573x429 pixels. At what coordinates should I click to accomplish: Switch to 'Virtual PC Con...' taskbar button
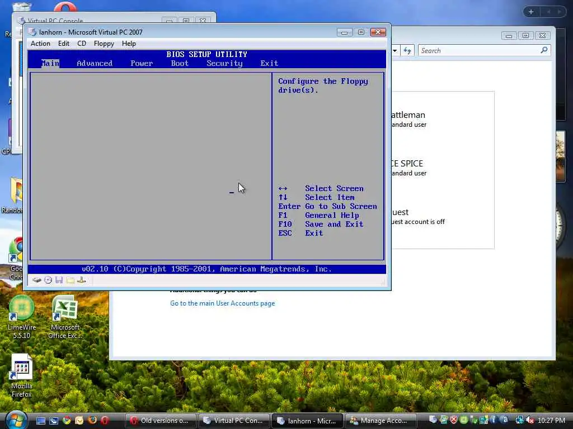pos(234,421)
